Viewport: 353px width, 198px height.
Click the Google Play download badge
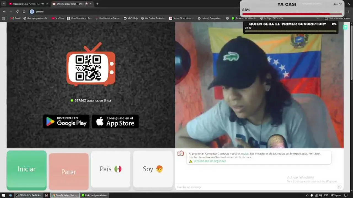click(x=66, y=121)
